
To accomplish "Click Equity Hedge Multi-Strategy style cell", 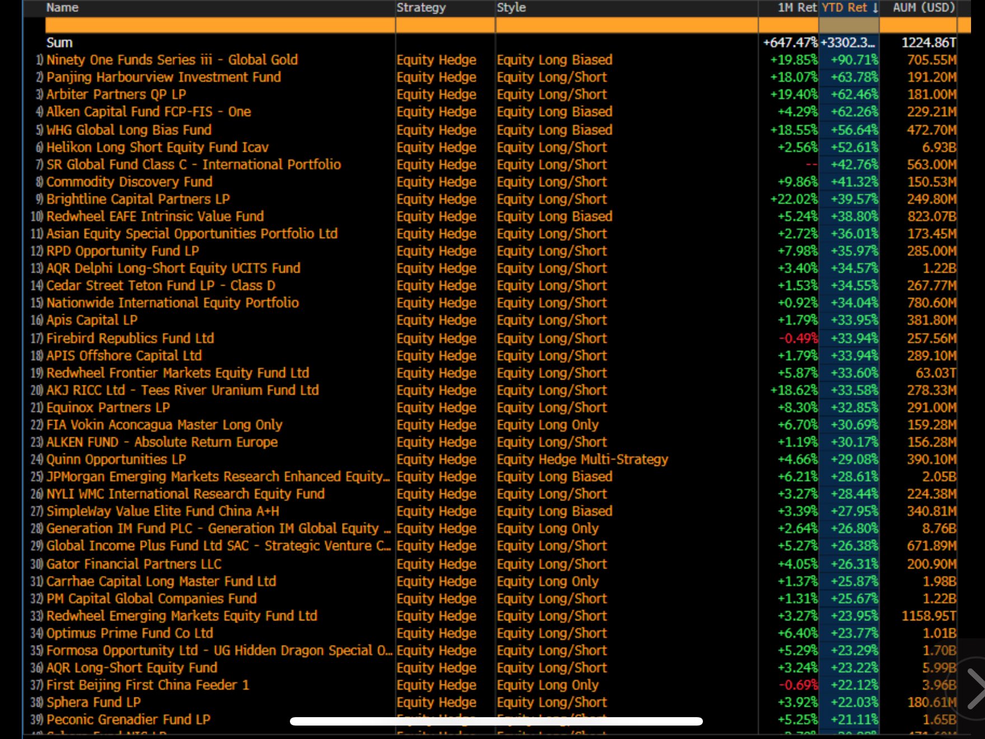I will click(x=583, y=460).
